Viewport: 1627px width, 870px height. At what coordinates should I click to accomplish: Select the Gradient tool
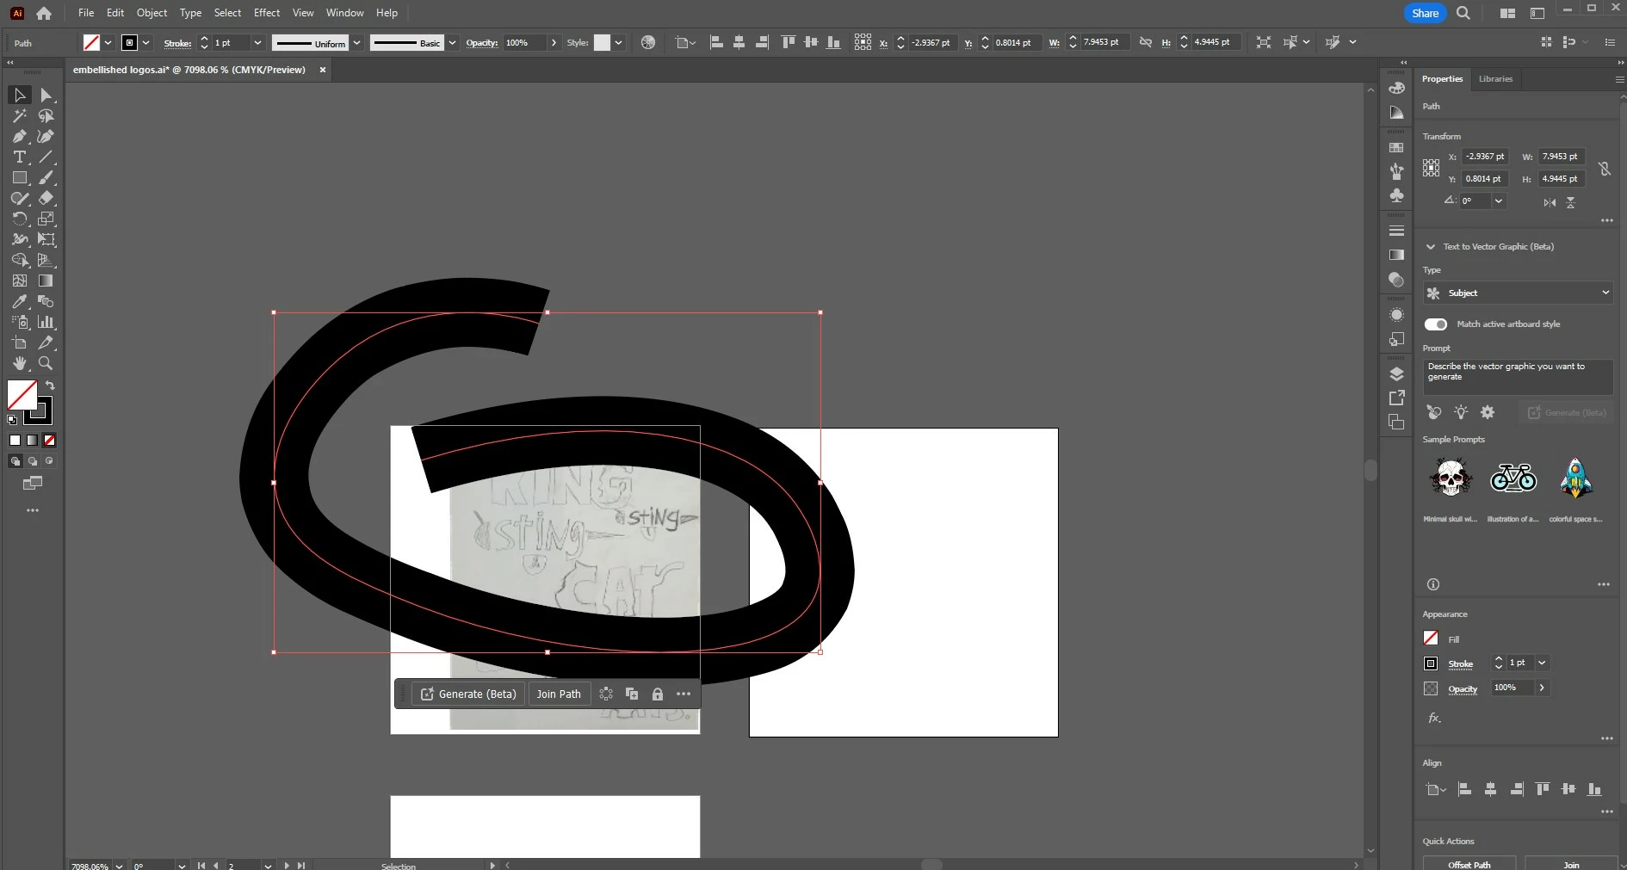(x=46, y=281)
